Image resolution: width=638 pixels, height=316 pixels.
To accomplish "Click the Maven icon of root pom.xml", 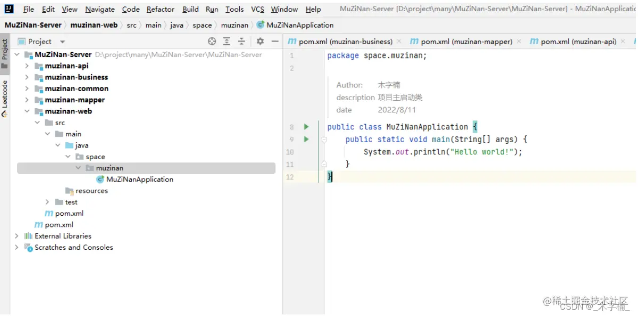I will (x=39, y=225).
